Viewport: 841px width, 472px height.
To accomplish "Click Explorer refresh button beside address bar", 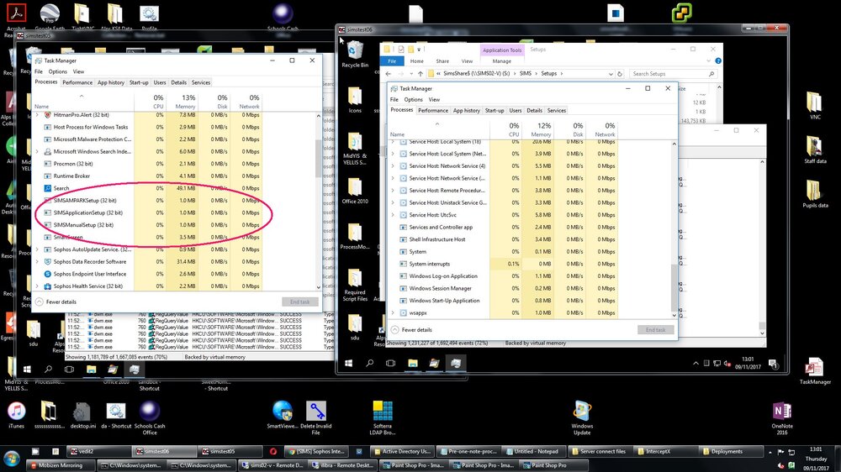I will point(620,74).
